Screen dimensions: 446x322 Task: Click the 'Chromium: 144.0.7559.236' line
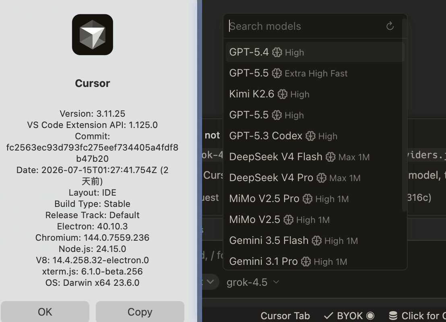[x=93, y=237]
